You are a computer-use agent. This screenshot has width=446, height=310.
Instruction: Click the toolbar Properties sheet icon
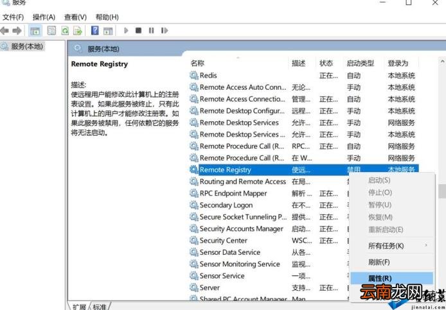click(51, 30)
